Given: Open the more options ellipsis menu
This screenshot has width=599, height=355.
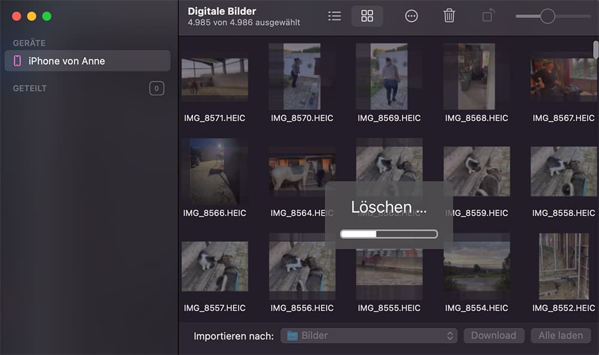Looking at the screenshot, I should [412, 16].
